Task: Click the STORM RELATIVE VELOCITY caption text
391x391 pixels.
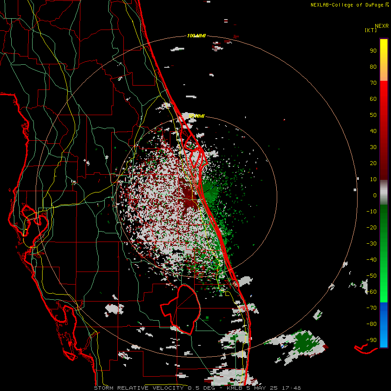Action: pyautogui.click(x=139, y=388)
